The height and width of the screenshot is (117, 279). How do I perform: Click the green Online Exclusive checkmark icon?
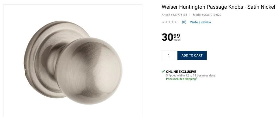(163, 71)
